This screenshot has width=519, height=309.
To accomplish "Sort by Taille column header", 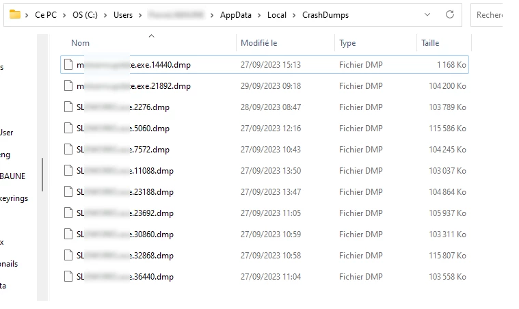I will pos(430,43).
